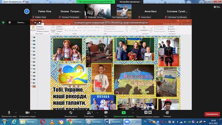This screenshot has width=222, height=125.
Task: Click the Замінити replace command
Action: pos(171,29)
